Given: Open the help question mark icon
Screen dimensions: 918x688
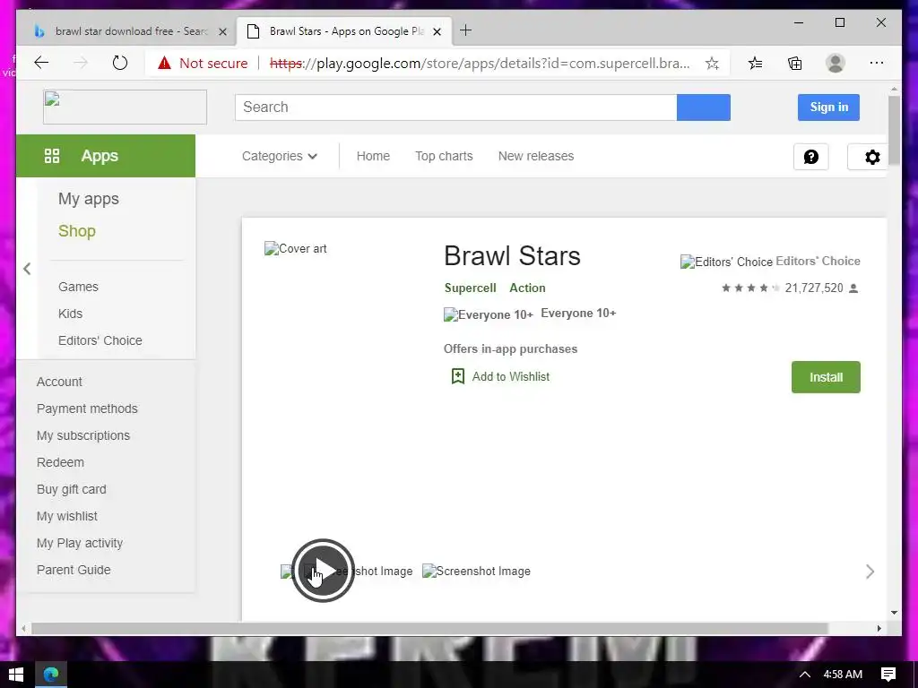Looking at the screenshot, I should tap(810, 157).
